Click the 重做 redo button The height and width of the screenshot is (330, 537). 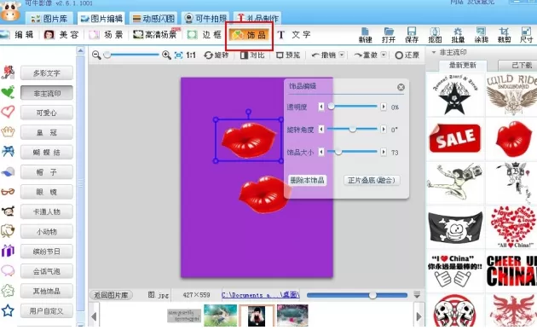click(366, 55)
